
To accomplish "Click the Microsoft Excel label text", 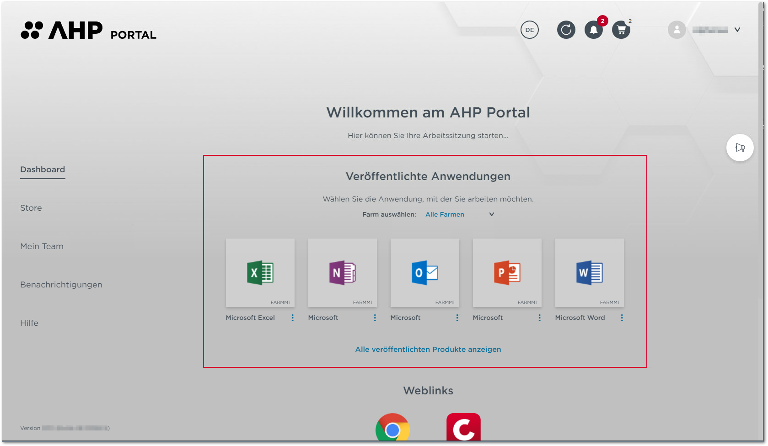I will (x=250, y=318).
